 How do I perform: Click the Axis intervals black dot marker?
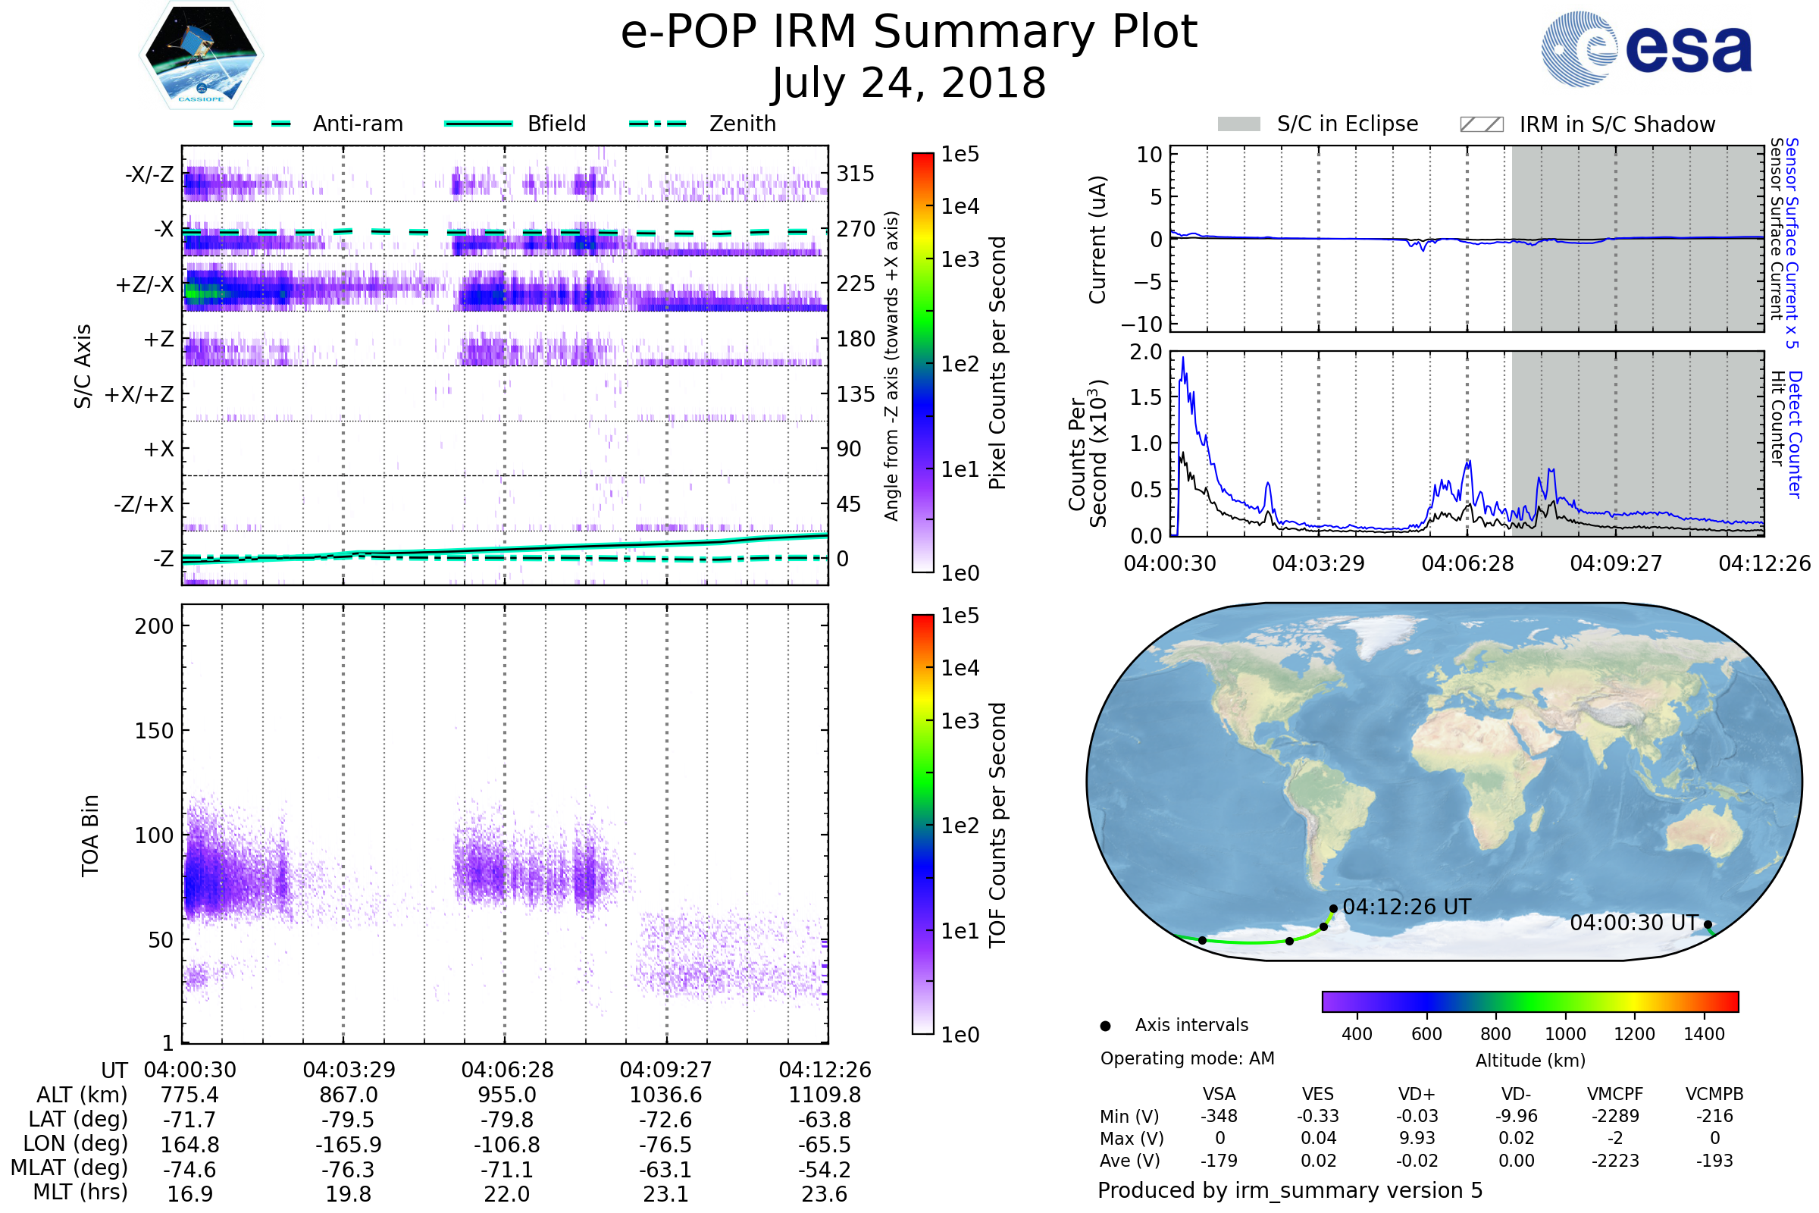click(1105, 1026)
